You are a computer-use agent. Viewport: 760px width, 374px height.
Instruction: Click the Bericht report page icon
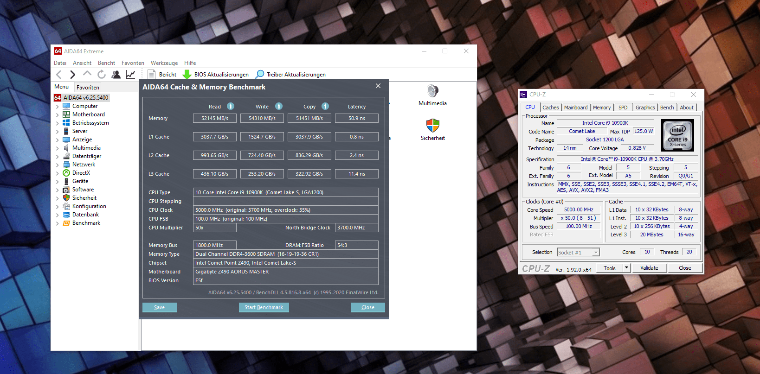(x=151, y=74)
